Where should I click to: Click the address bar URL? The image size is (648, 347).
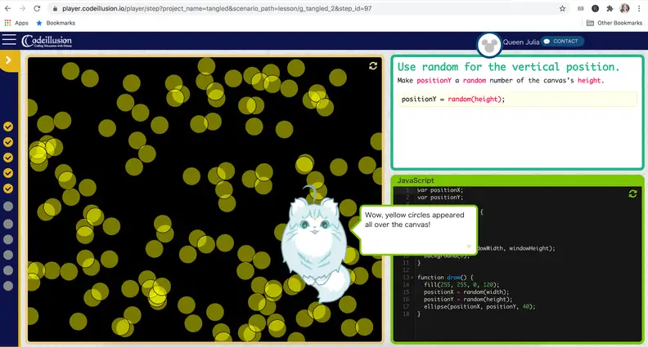[x=217, y=8]
